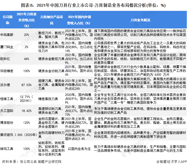Select the company name '欧科亿'

point(5,59)
